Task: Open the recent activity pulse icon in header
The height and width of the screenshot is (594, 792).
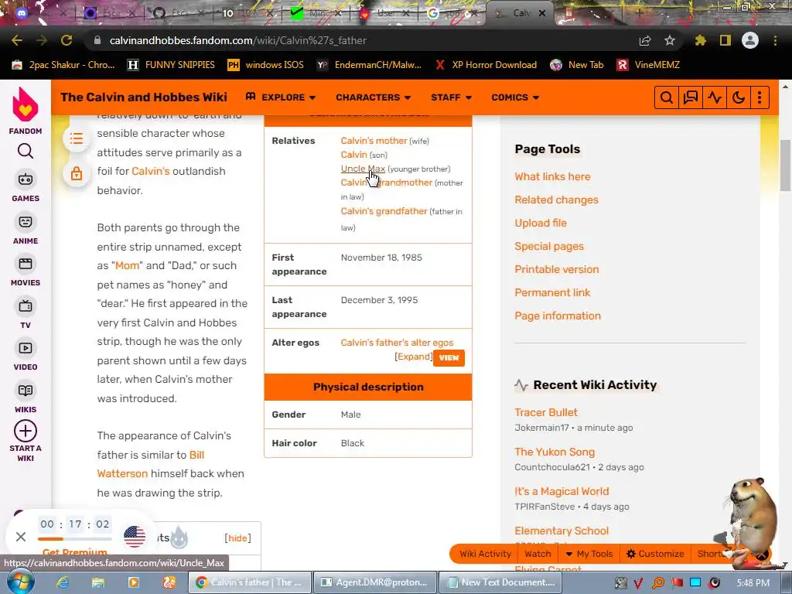Action: [x=714, y=97]
